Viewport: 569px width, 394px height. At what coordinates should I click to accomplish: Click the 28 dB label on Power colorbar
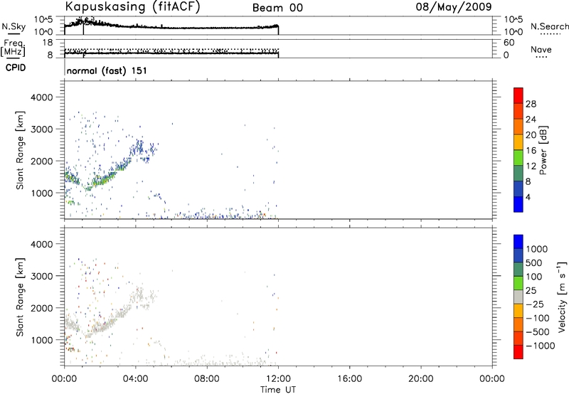tap(531, 104)
